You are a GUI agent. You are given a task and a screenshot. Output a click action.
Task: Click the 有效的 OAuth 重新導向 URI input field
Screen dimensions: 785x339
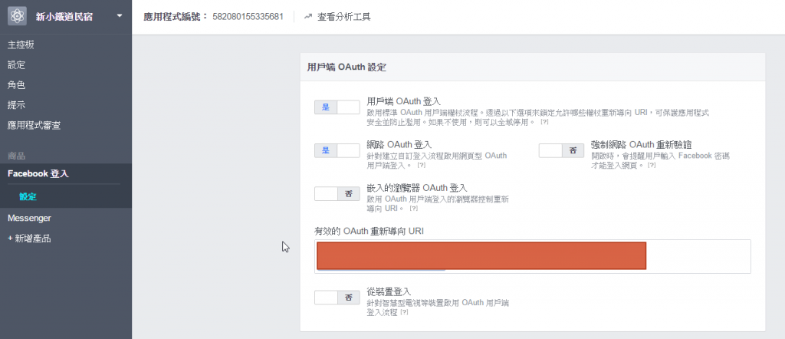tap(533, 256)
